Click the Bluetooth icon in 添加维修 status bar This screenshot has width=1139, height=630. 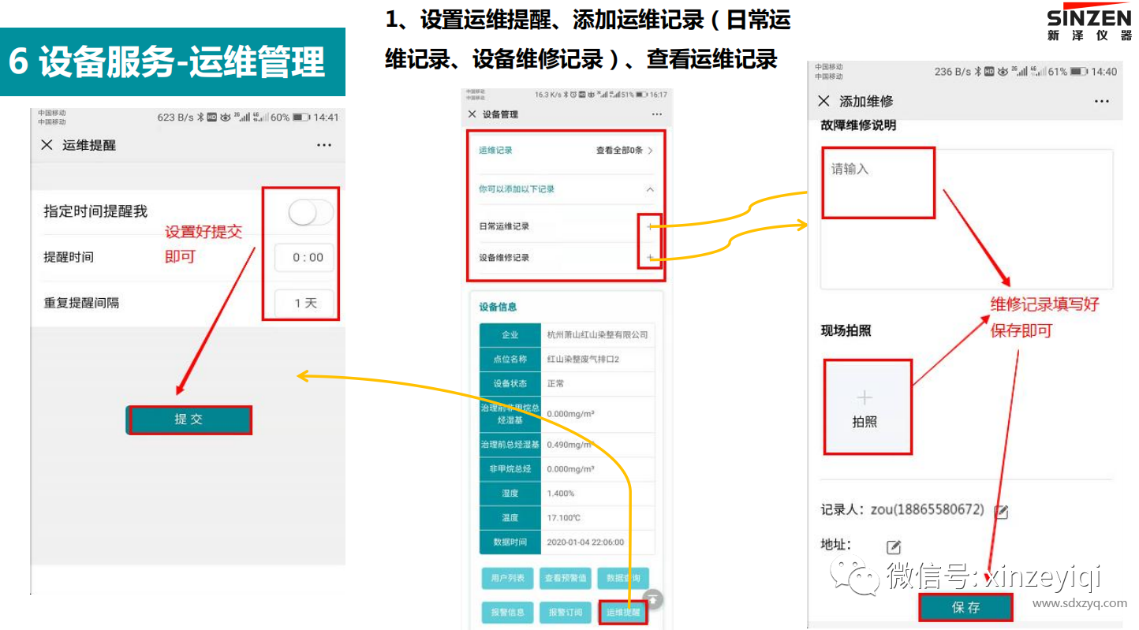(977, 72)
